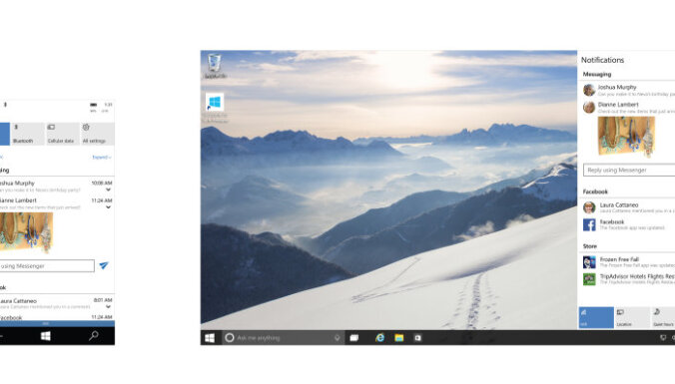
Task: Expand Dianne Lambert notification chevron on phone
Action: tap(108, 207)
